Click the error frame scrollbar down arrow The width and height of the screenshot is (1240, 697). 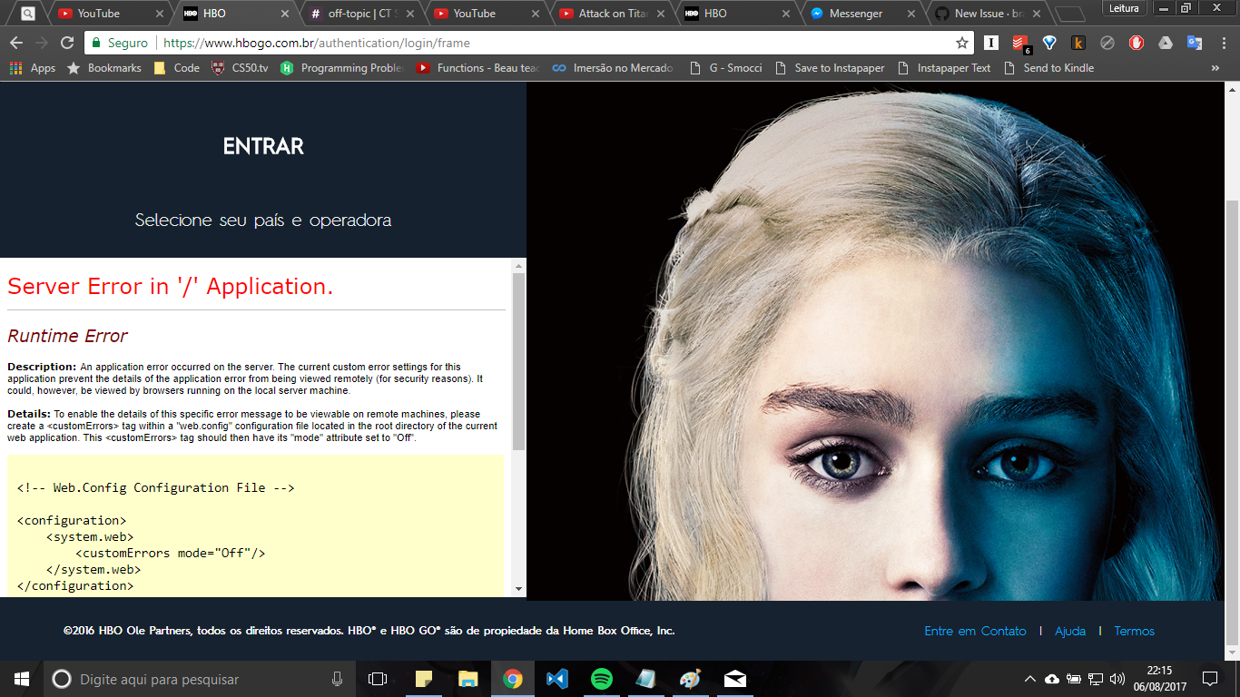point(519,589)
